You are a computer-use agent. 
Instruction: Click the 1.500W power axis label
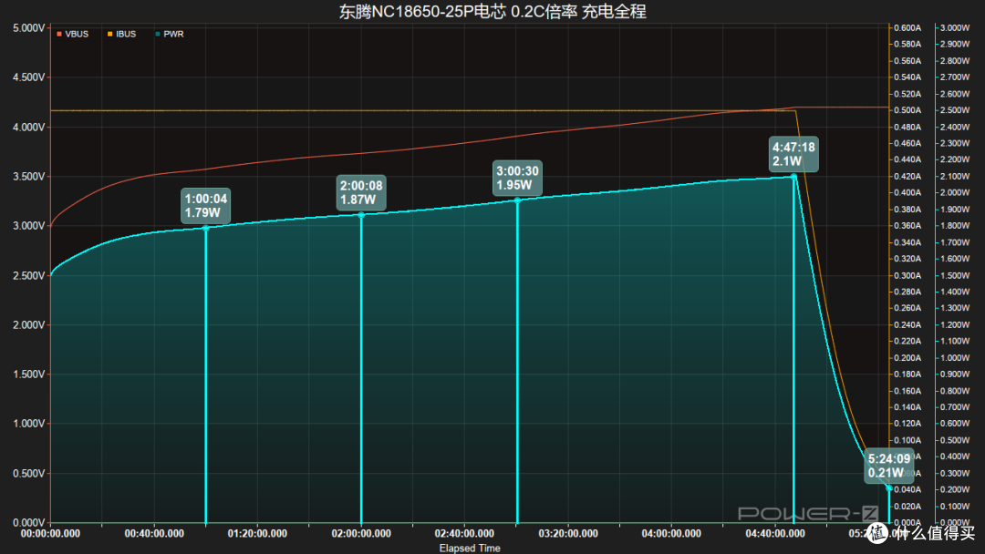pos(955,275)
